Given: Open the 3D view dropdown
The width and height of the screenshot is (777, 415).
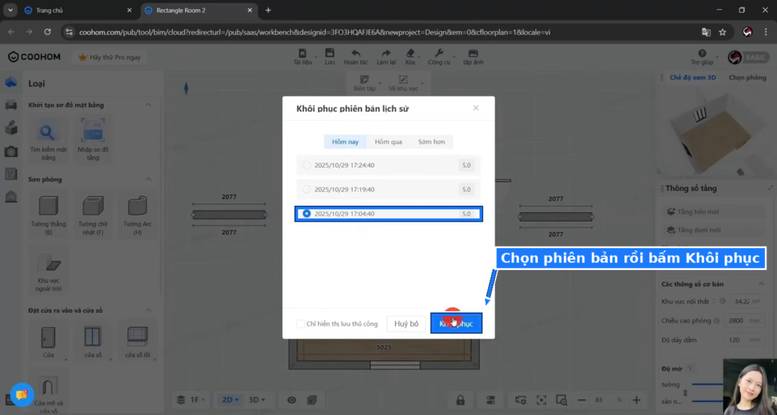Looking at the screenshot, I should (x=256, y=400).
